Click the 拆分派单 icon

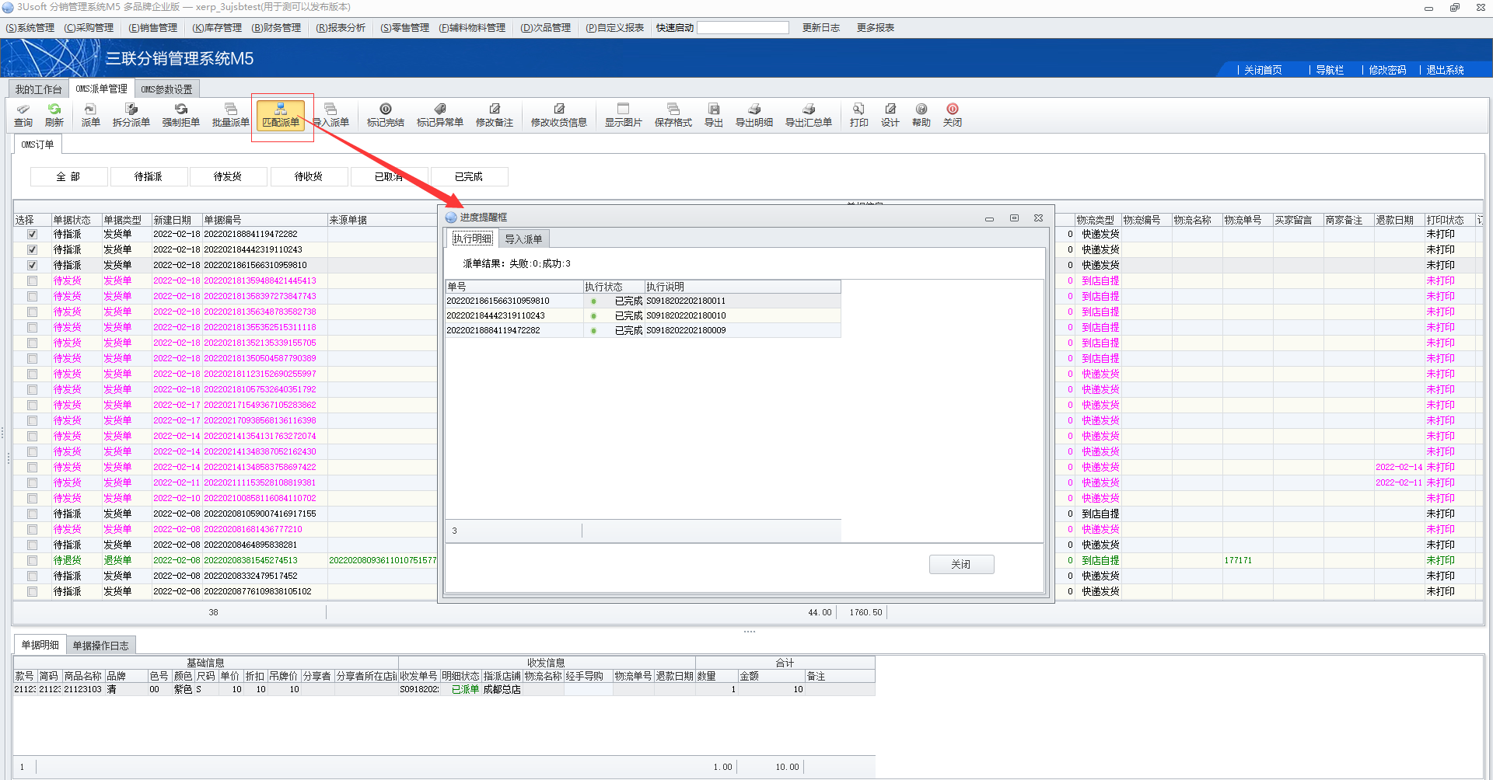[131, 115]
